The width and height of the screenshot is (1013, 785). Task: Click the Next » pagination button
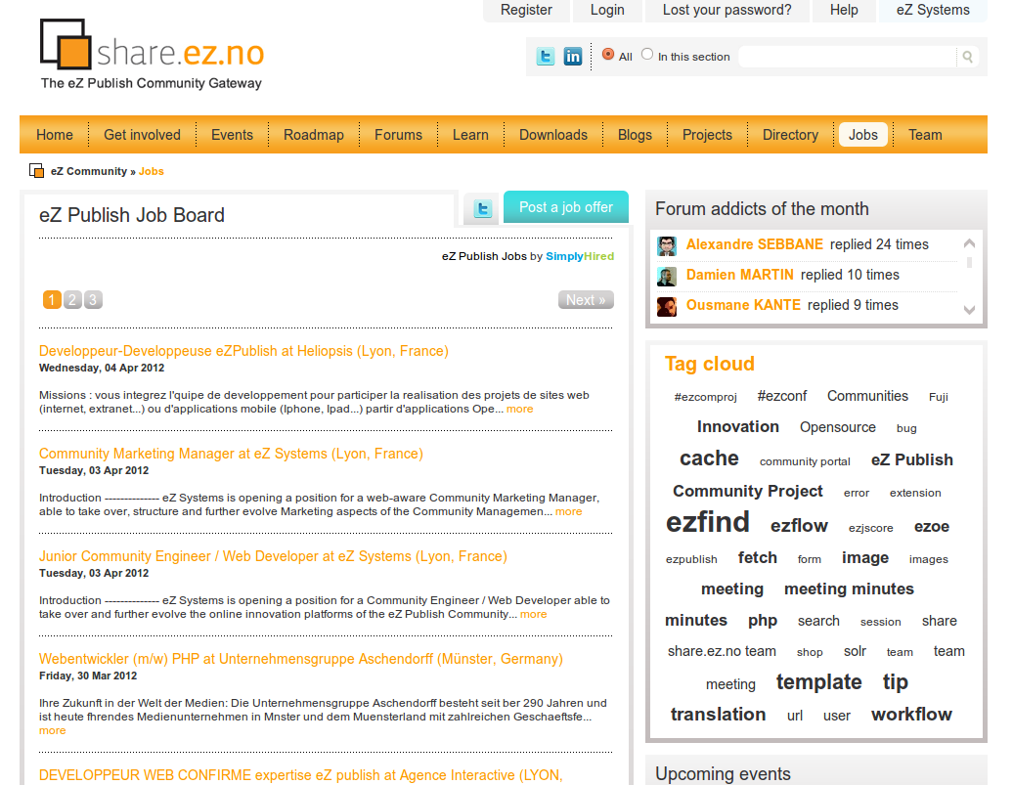point(586,300)
